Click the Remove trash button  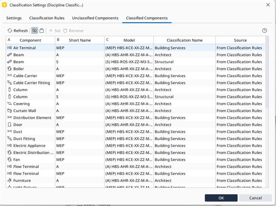[x=73, y=31]
